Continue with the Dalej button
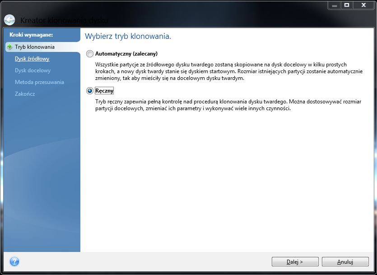Viewport: 377px width, 275px height. tap(295, 262)
